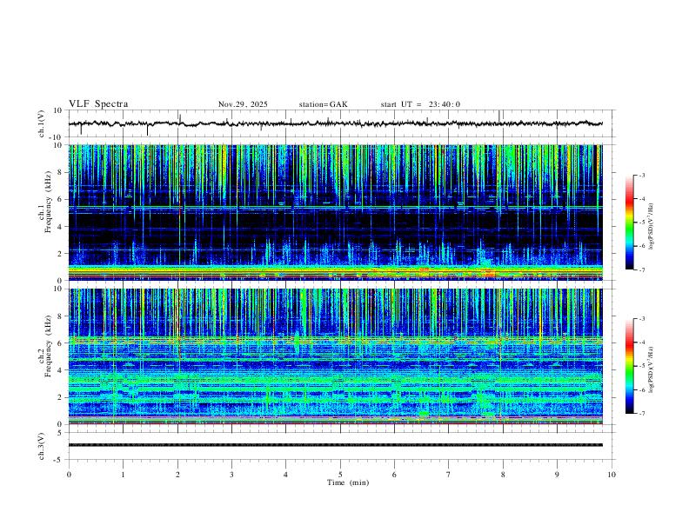Click the upper PSD color scale bar
The width and height of the screenshot is (689, 532).
630,223
